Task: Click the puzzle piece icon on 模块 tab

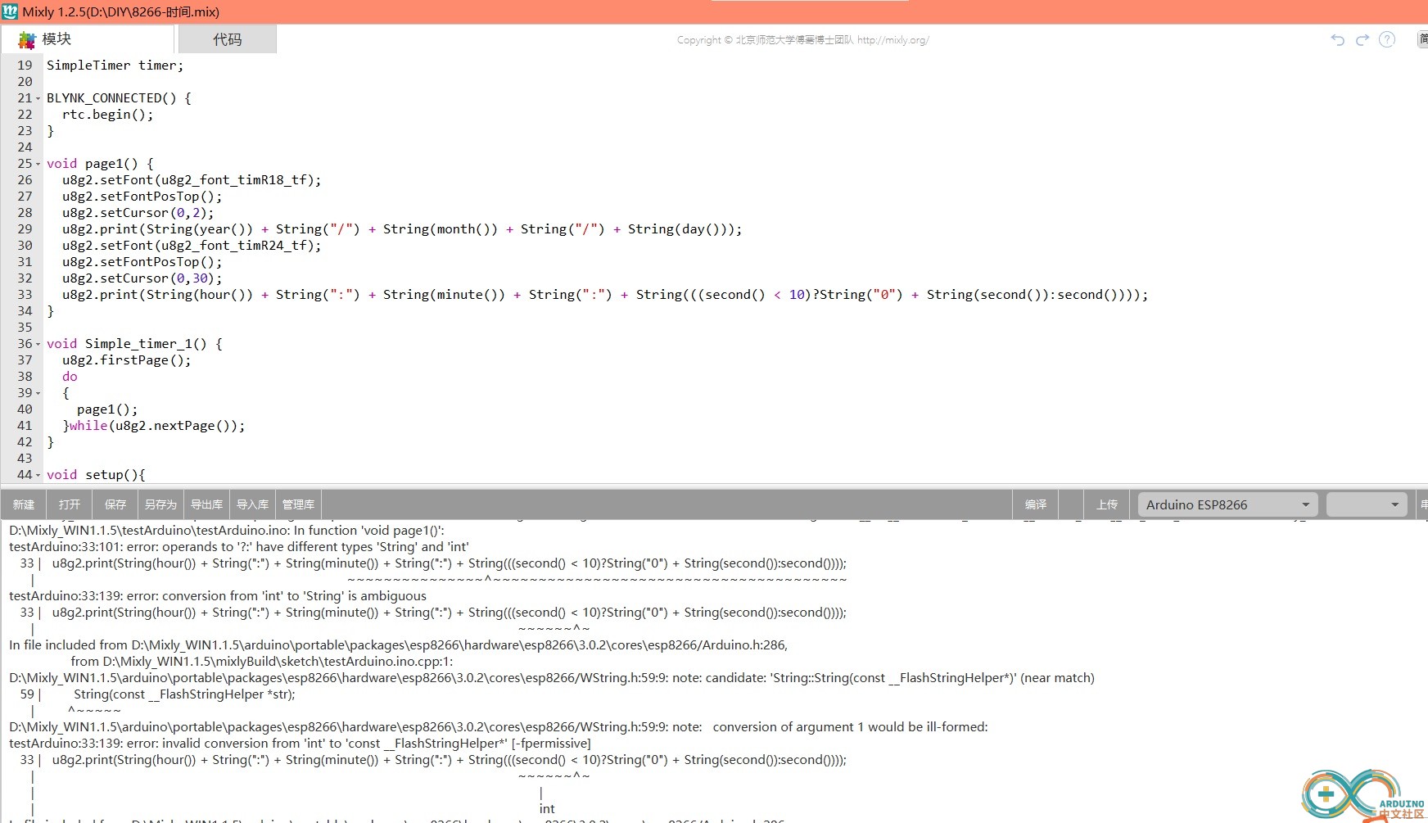Action: 27,39
